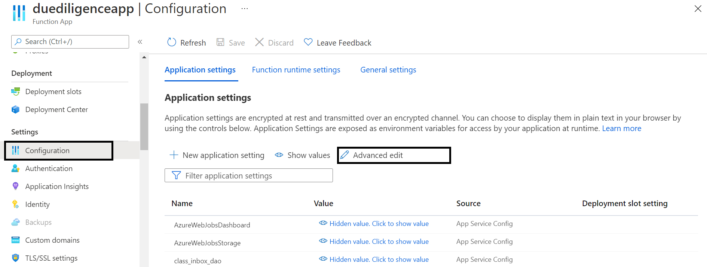707x267 pixels.
Task: Reveal hidden value for AzureWebJobsStorage
Action: click(379, 242)
